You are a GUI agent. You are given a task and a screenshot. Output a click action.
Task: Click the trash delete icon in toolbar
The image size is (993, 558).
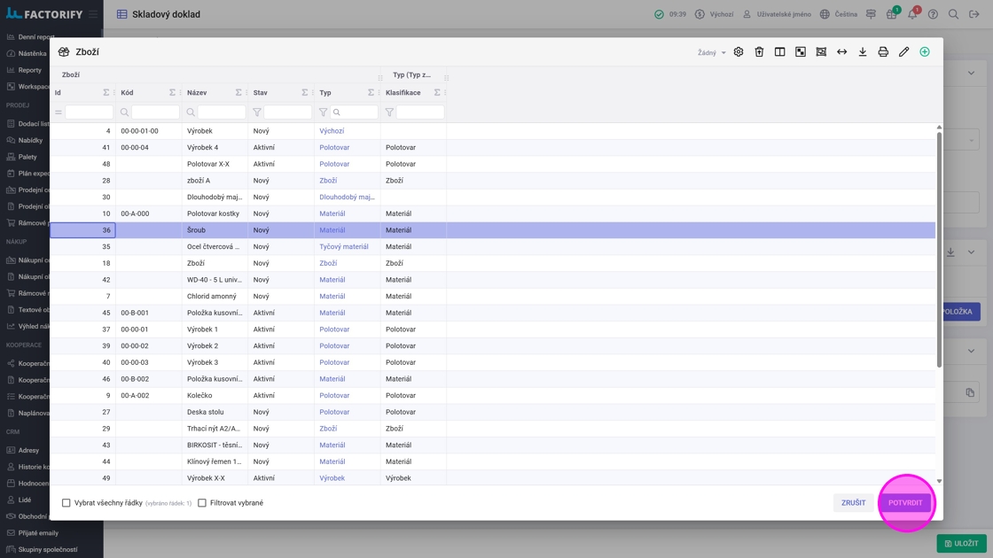pyautogui.click(x=759, y=52)
